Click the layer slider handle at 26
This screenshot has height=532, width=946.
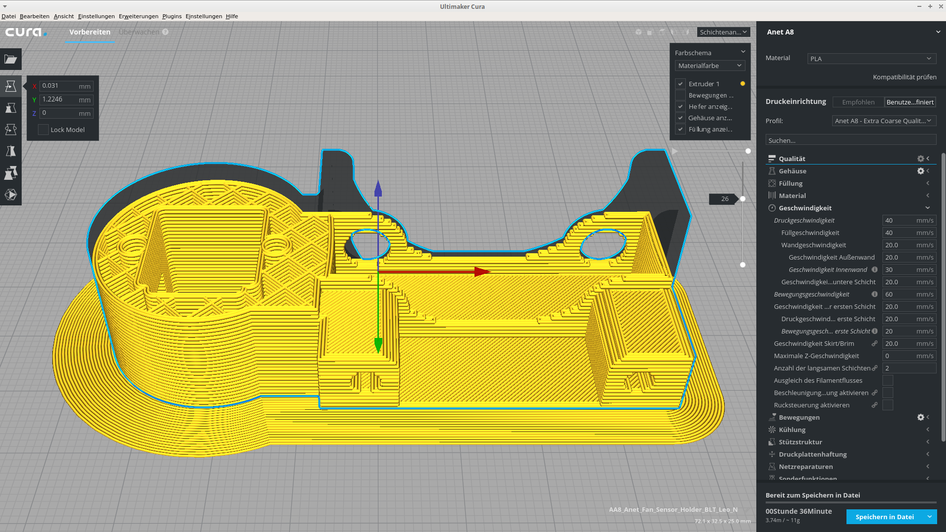coord(743,199)
